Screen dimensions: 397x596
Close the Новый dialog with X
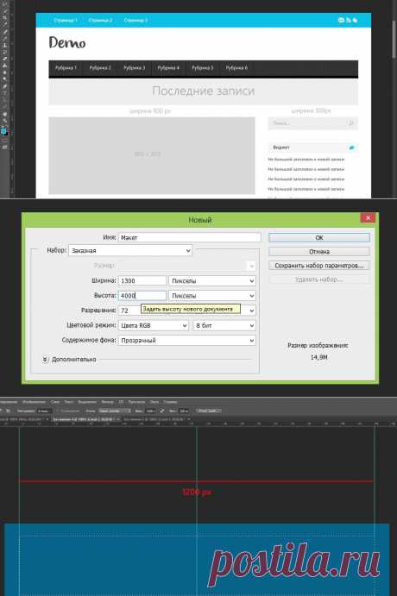pyautogui.click(x=368, y=218)
